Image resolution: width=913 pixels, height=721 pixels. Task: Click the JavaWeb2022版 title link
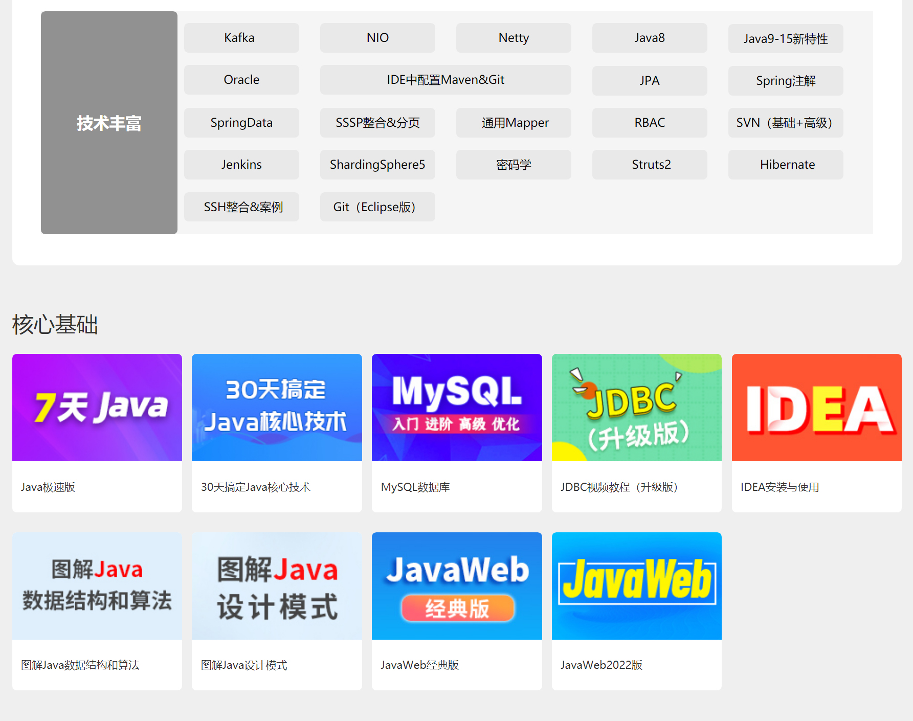click(602, 665)
